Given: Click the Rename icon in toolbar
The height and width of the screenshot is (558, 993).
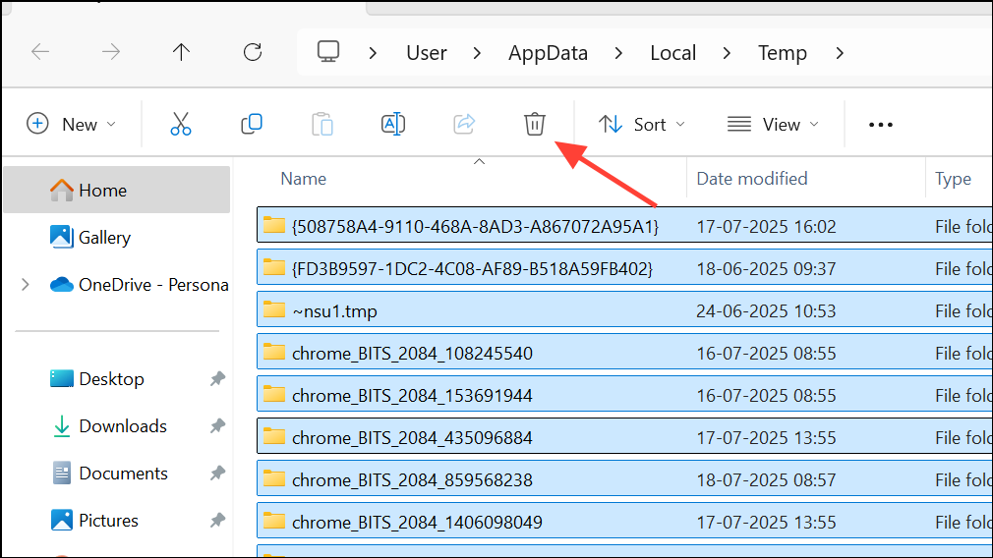Looking at the screenshot, I should point(393,124).
